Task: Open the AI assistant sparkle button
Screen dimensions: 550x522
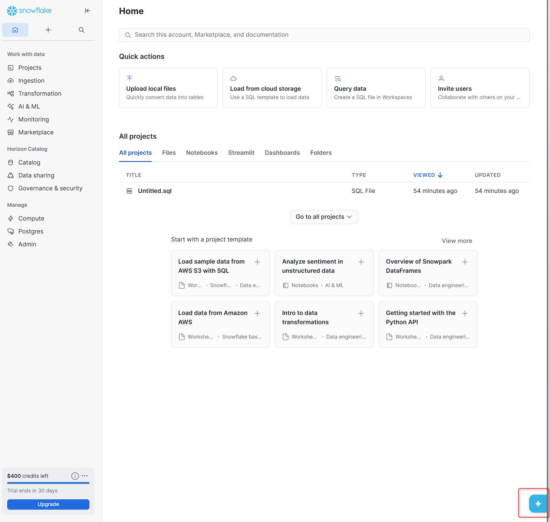Action: pyautogui.click(x=538, y=503)
